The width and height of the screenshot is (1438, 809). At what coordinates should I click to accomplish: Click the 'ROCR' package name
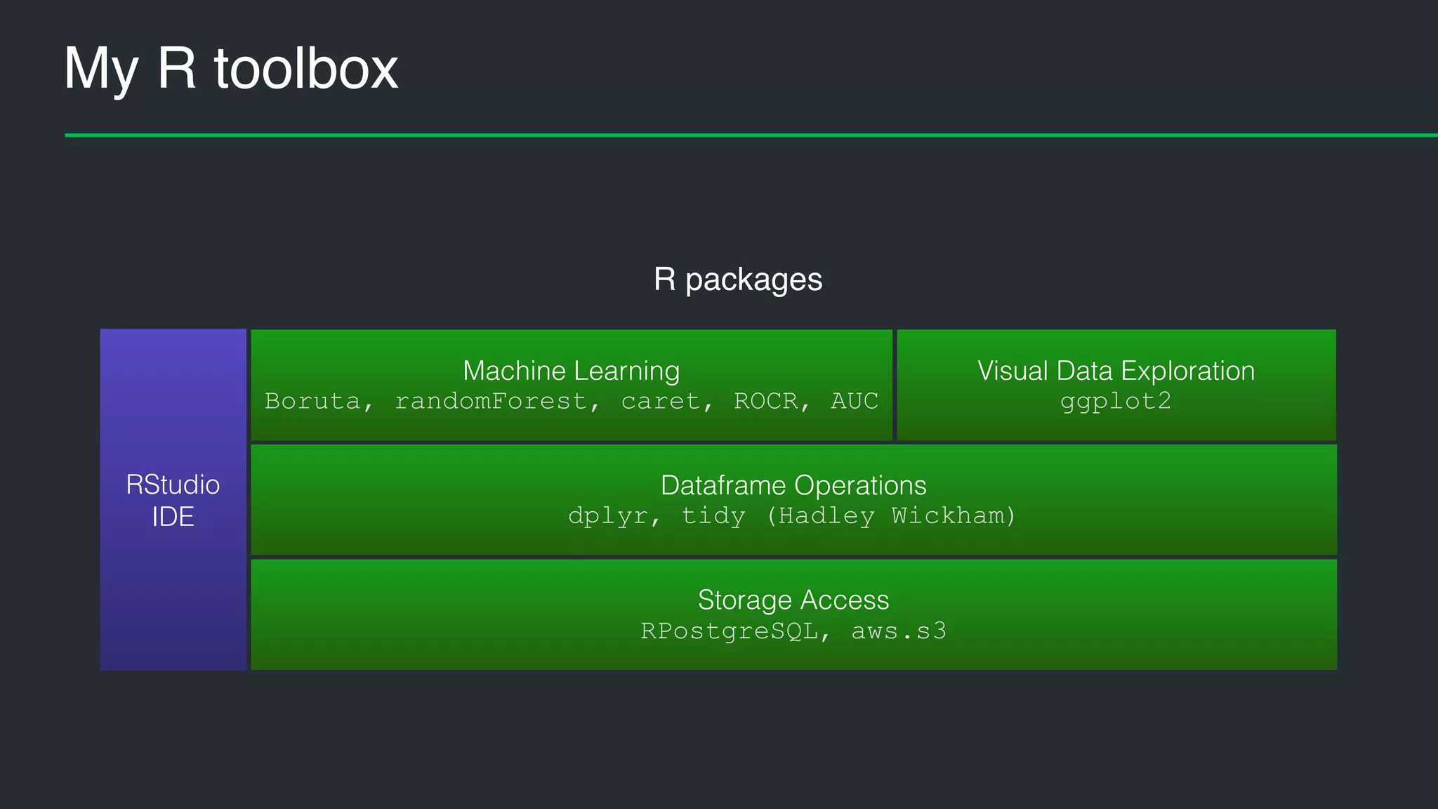(766, 401)
